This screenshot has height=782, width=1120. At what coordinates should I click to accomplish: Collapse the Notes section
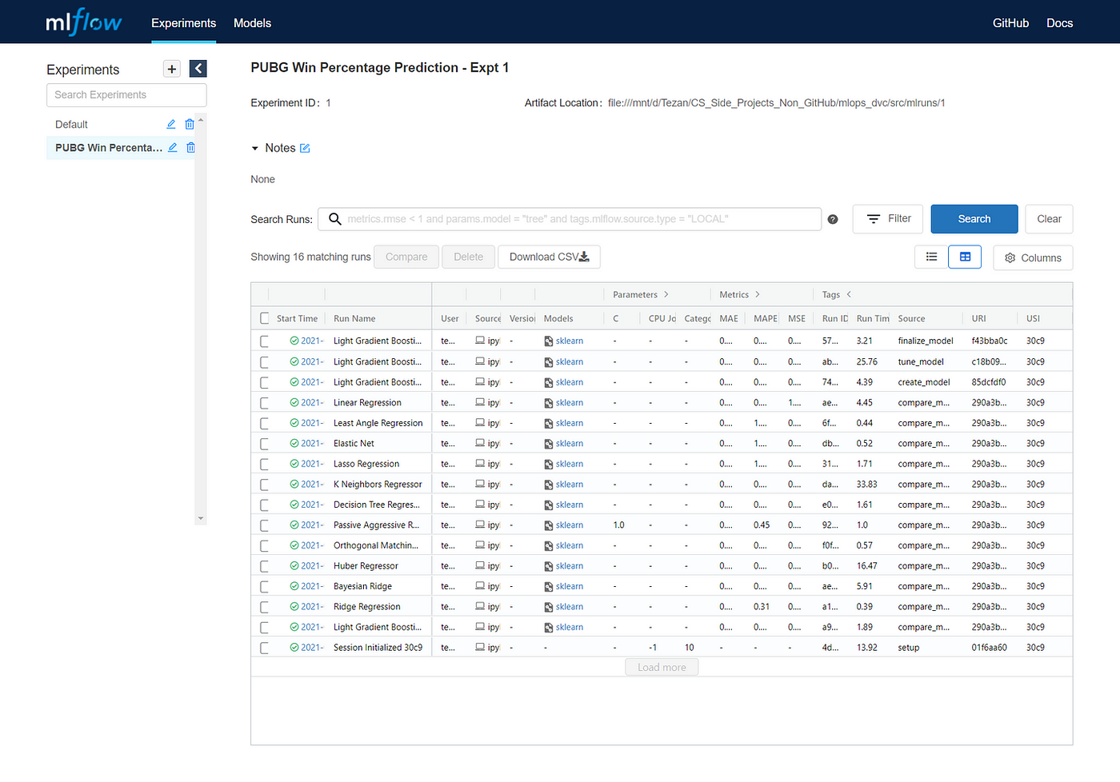click(x=256, y=148)
